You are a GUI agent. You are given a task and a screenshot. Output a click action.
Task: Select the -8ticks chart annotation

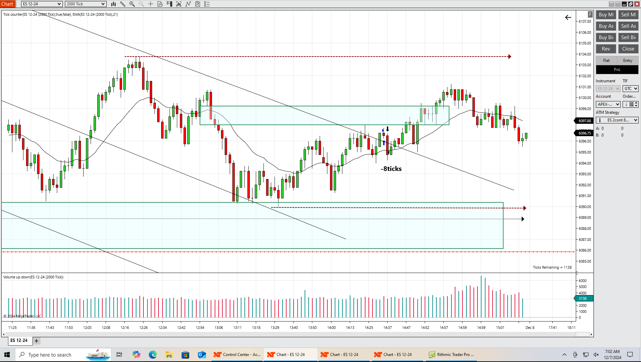point(391,169)
